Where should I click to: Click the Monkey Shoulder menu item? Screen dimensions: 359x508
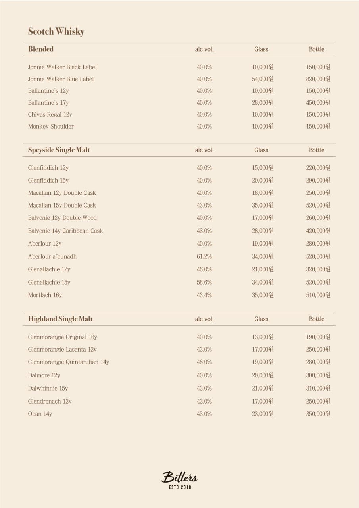tap(51, 127)
